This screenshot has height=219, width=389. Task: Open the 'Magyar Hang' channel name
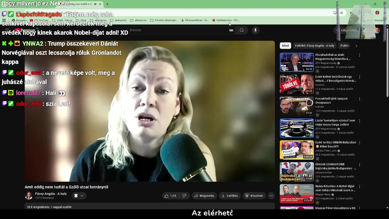click(x=323, y=195)
